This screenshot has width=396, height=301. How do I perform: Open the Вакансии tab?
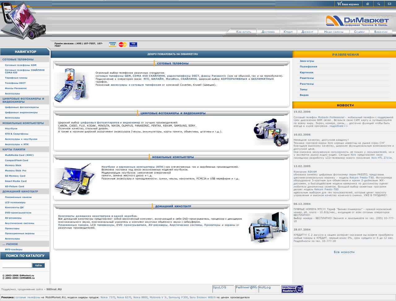coord(381,32)
